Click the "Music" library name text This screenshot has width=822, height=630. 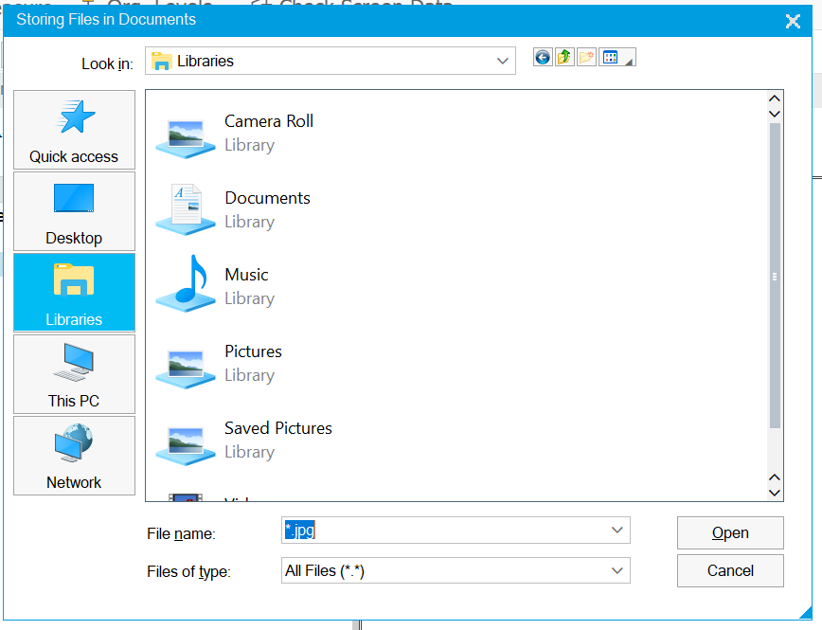click(x=246, y=275)
